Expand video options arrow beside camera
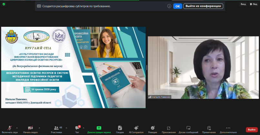Viewport: 260px width, 135px height. click(39, 128)
